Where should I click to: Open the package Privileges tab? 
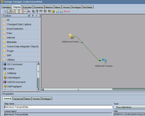(76, 7)
